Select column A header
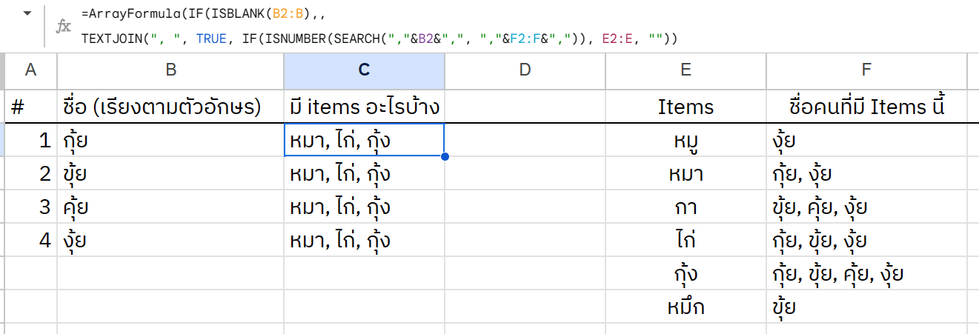979x334 pixels. (x=30, y=70)
